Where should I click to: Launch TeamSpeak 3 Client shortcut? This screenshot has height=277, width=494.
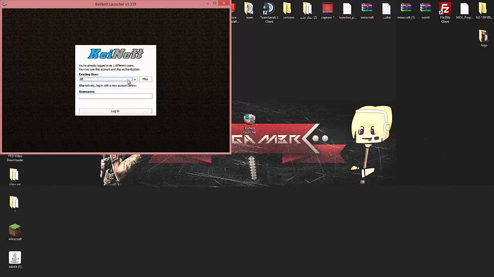(x=269, y=13)
